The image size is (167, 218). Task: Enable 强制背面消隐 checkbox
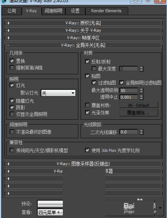pos(12,68)
